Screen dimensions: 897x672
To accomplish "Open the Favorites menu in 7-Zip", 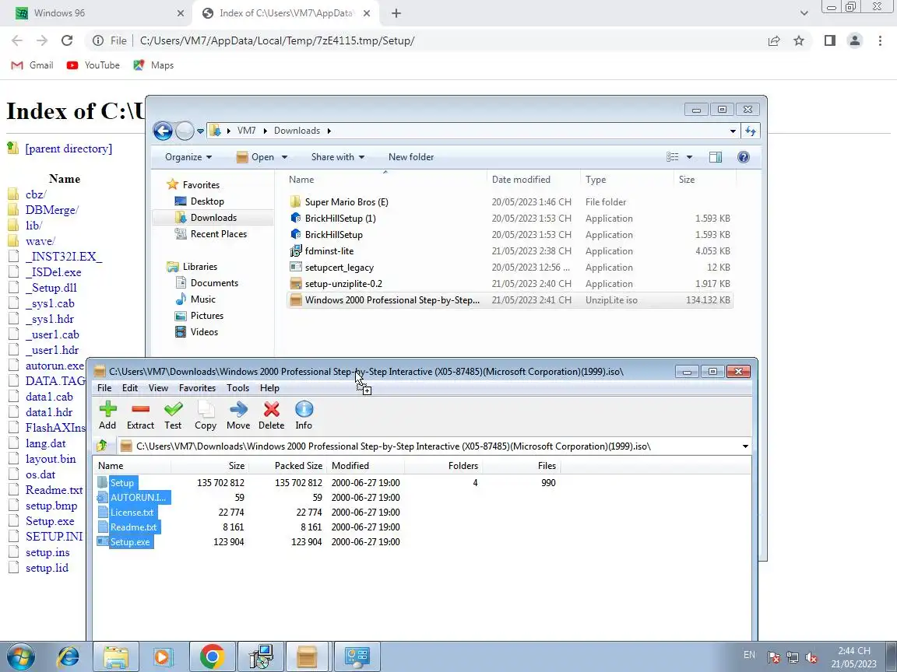I will tap(197, 388).
